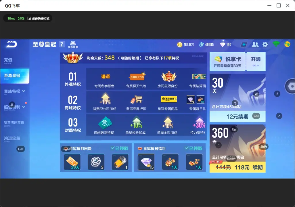Click the large crown emblem in header

click(x=73, y=57)
